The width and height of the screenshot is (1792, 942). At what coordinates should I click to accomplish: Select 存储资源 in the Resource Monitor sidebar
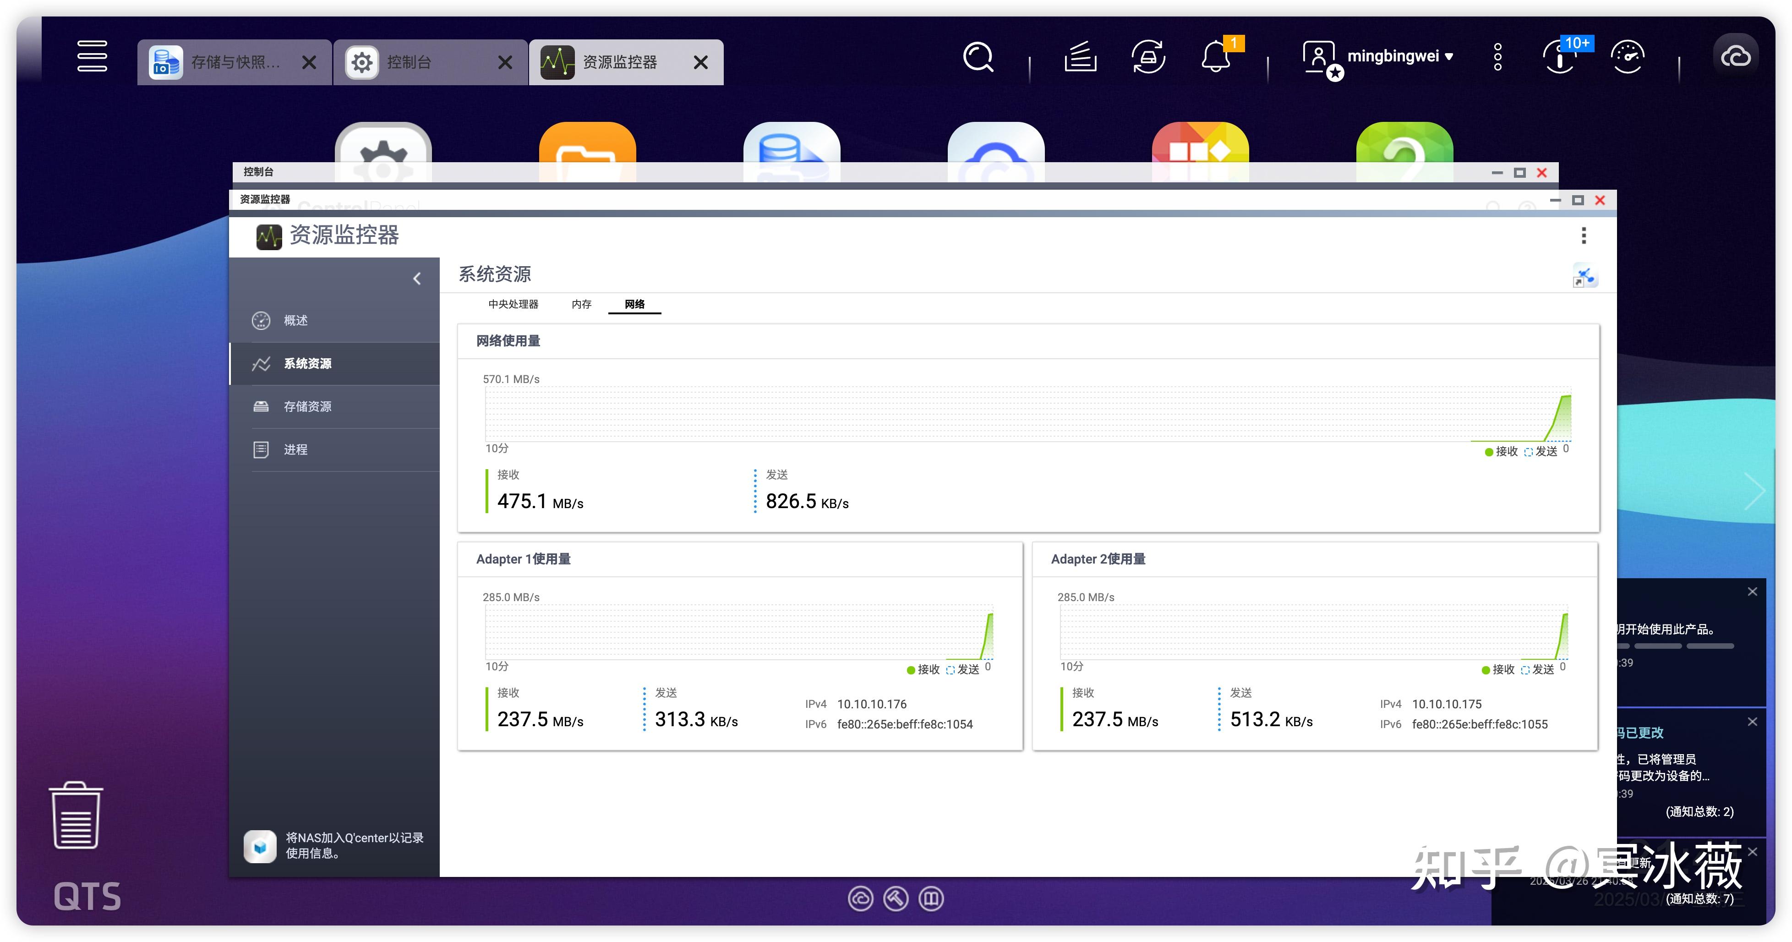(x=307, y=406)
